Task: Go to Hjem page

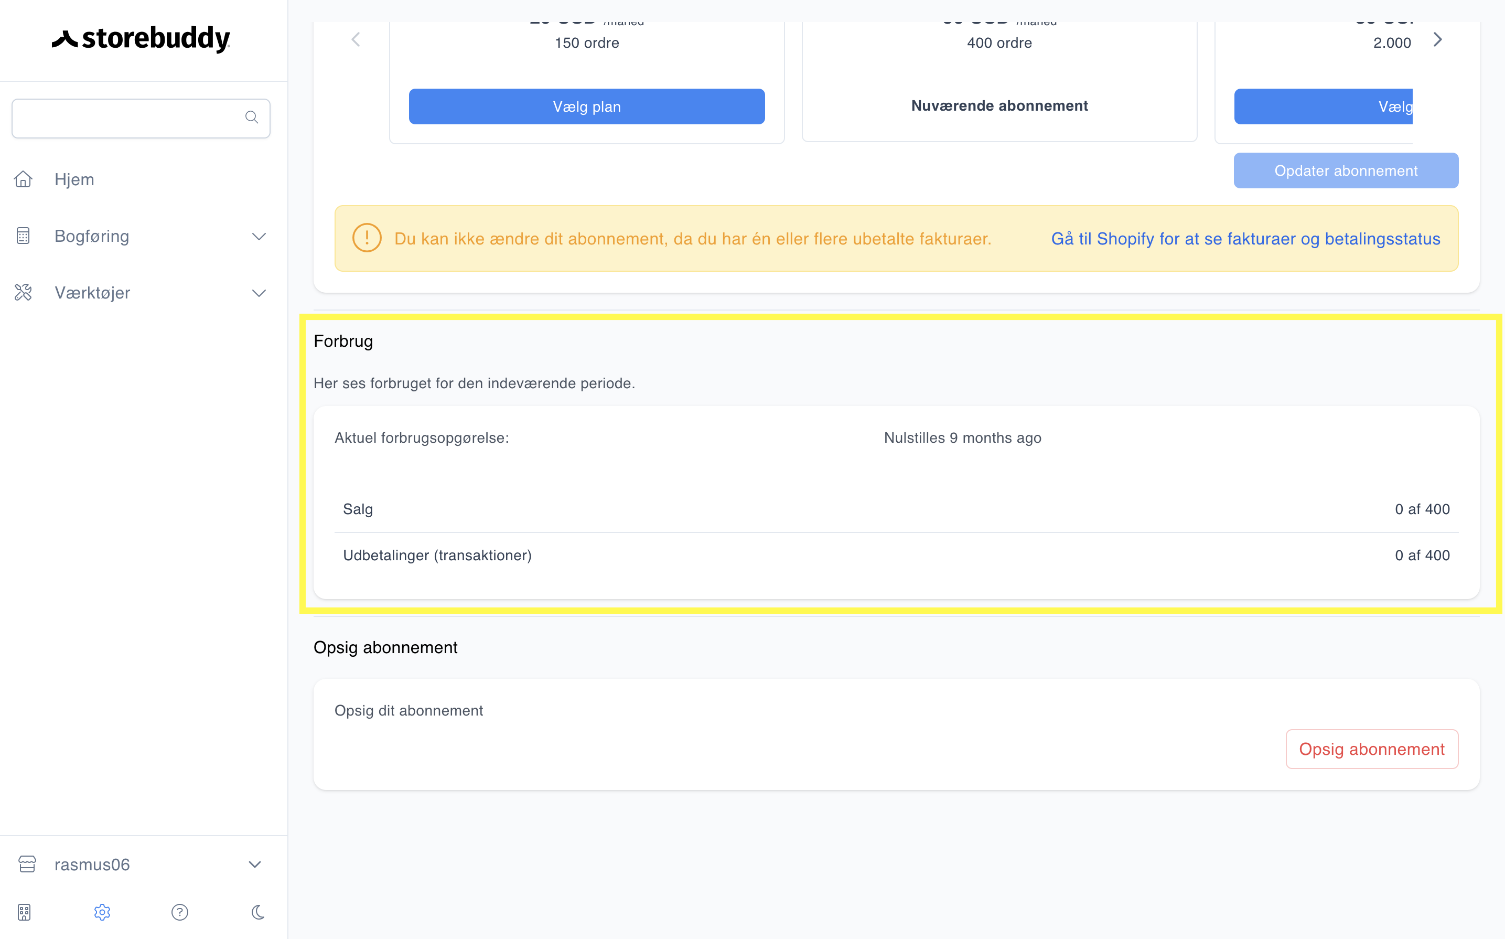Action: 74,179
